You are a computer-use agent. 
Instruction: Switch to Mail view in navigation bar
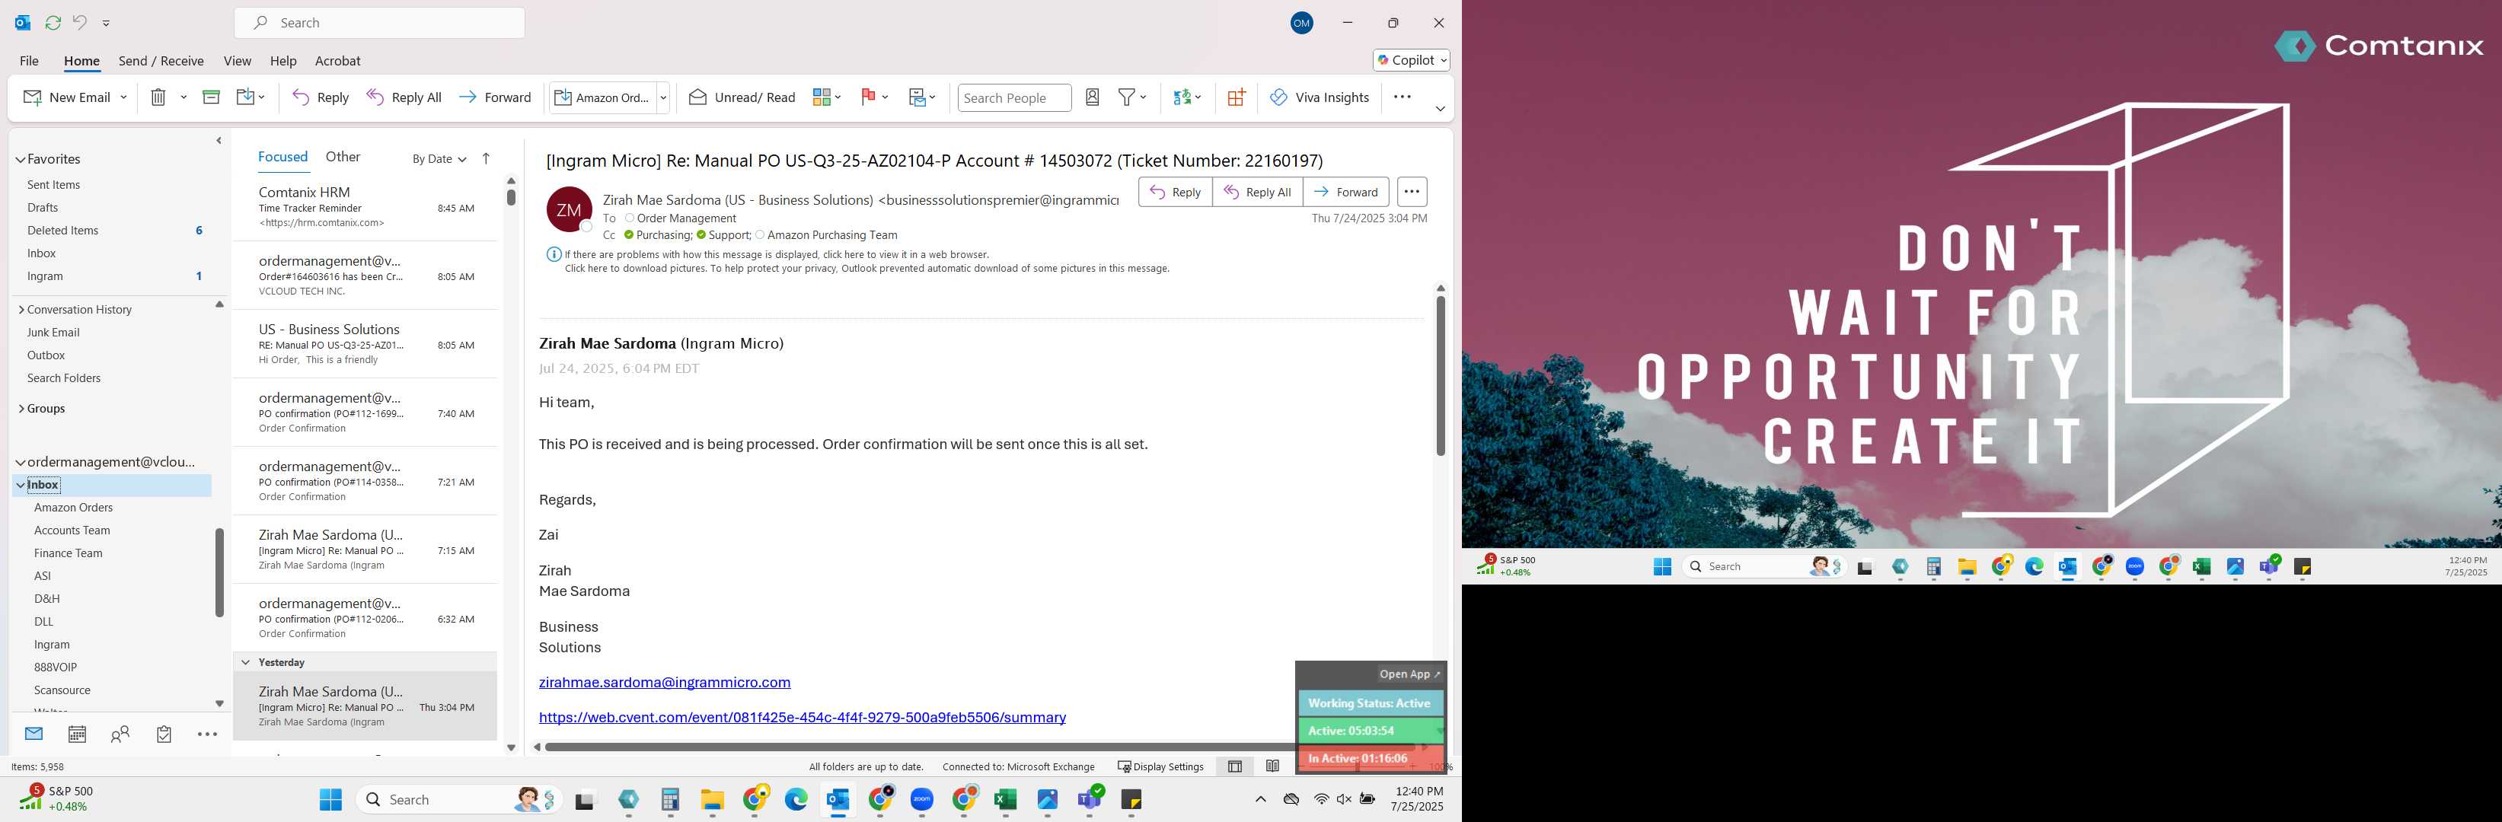[34, 734]
